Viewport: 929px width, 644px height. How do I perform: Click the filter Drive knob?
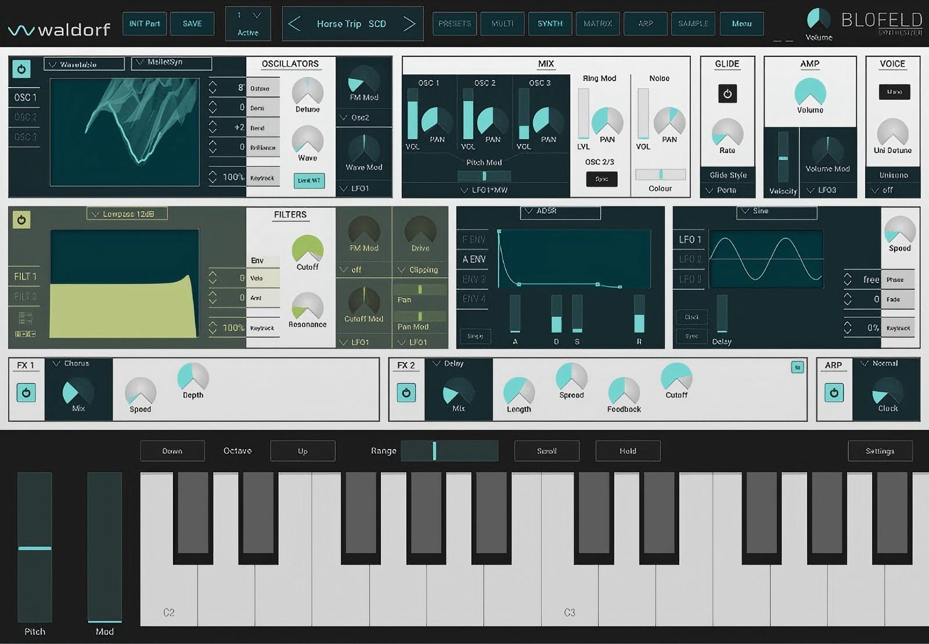click(x=420, y=230)
